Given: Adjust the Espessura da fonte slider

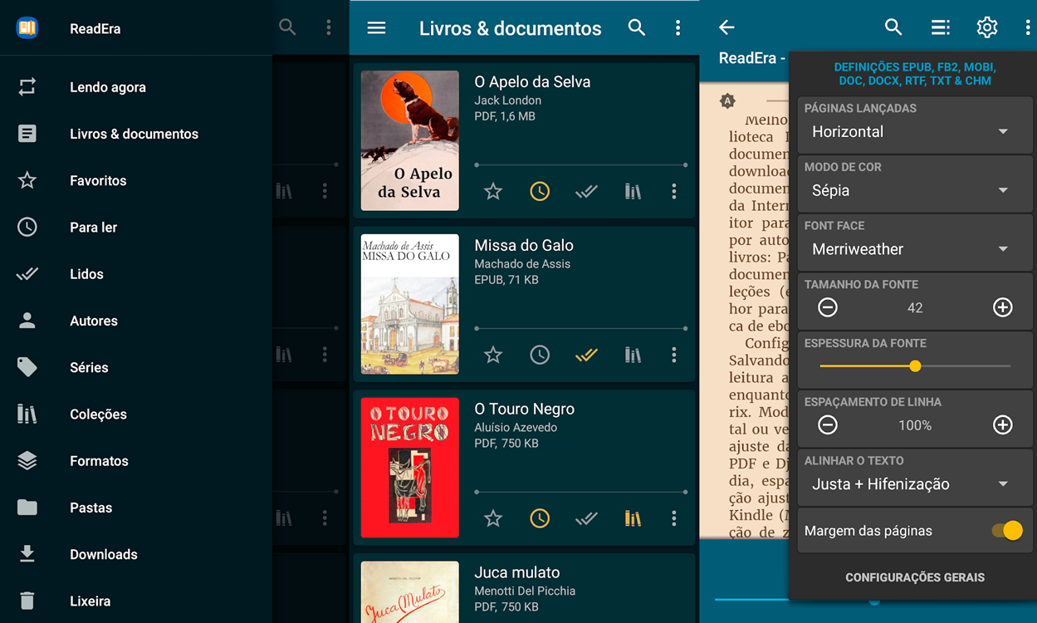Looking at the screenshot, I should coord(915,366).
